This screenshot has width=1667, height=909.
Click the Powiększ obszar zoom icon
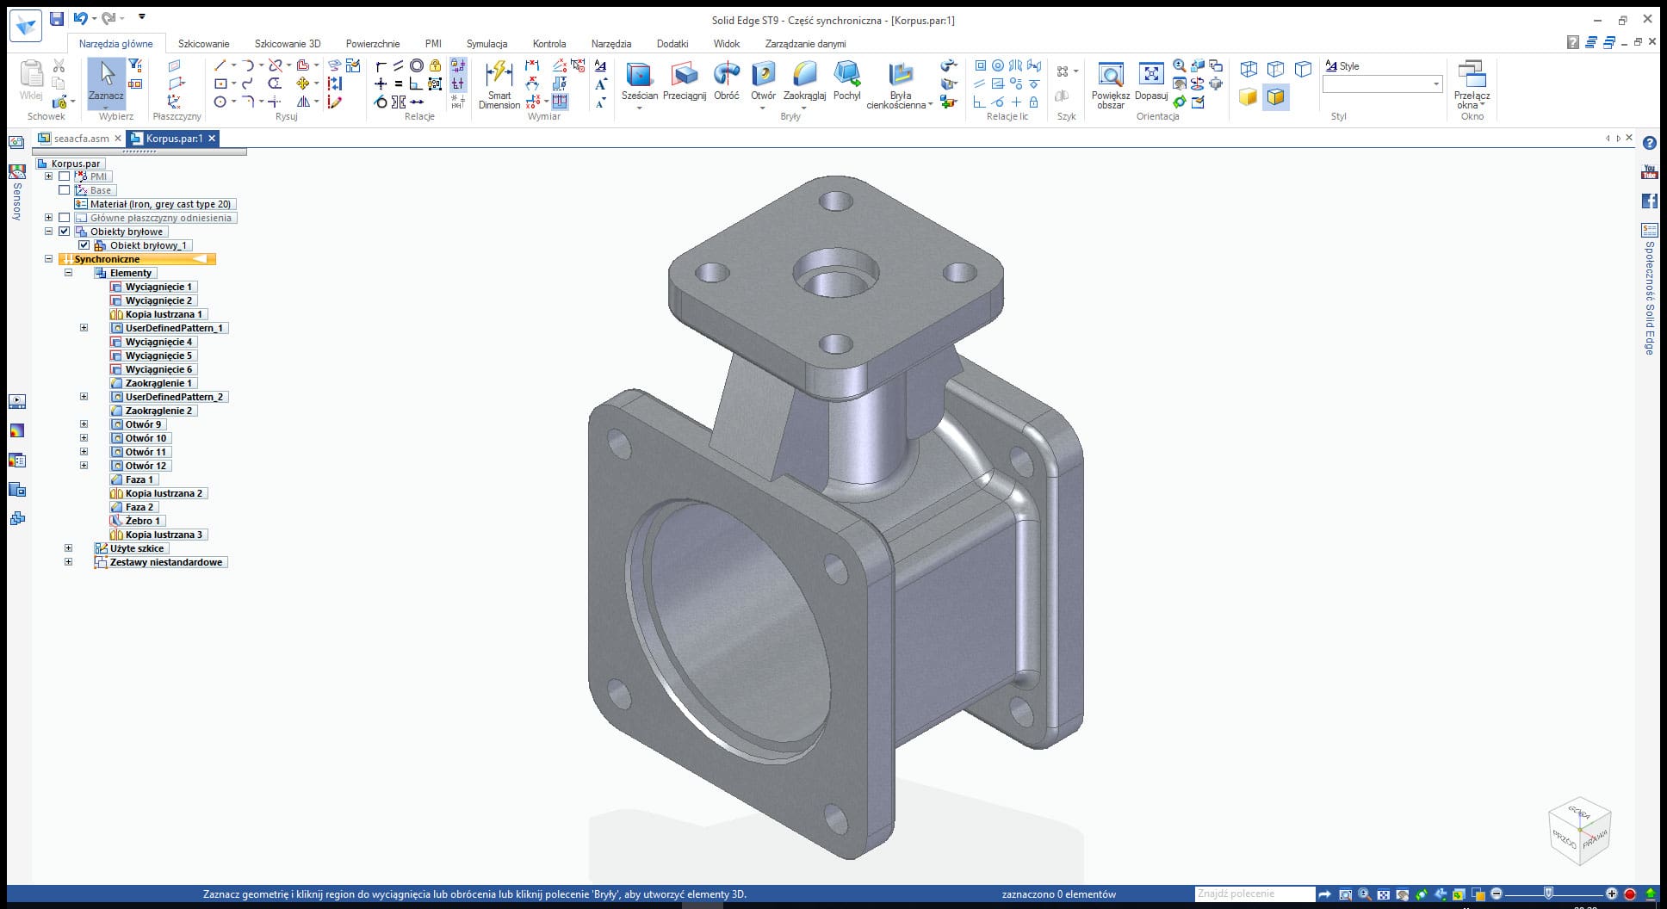click(x=1110, y=76)
